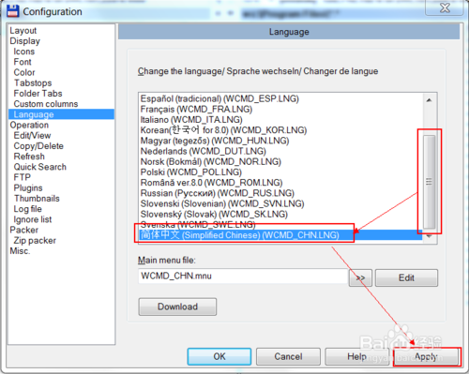Viewport: 469px width, 374px height.
Task: Click the Cancel button
Action: click(x=288, y=356)
